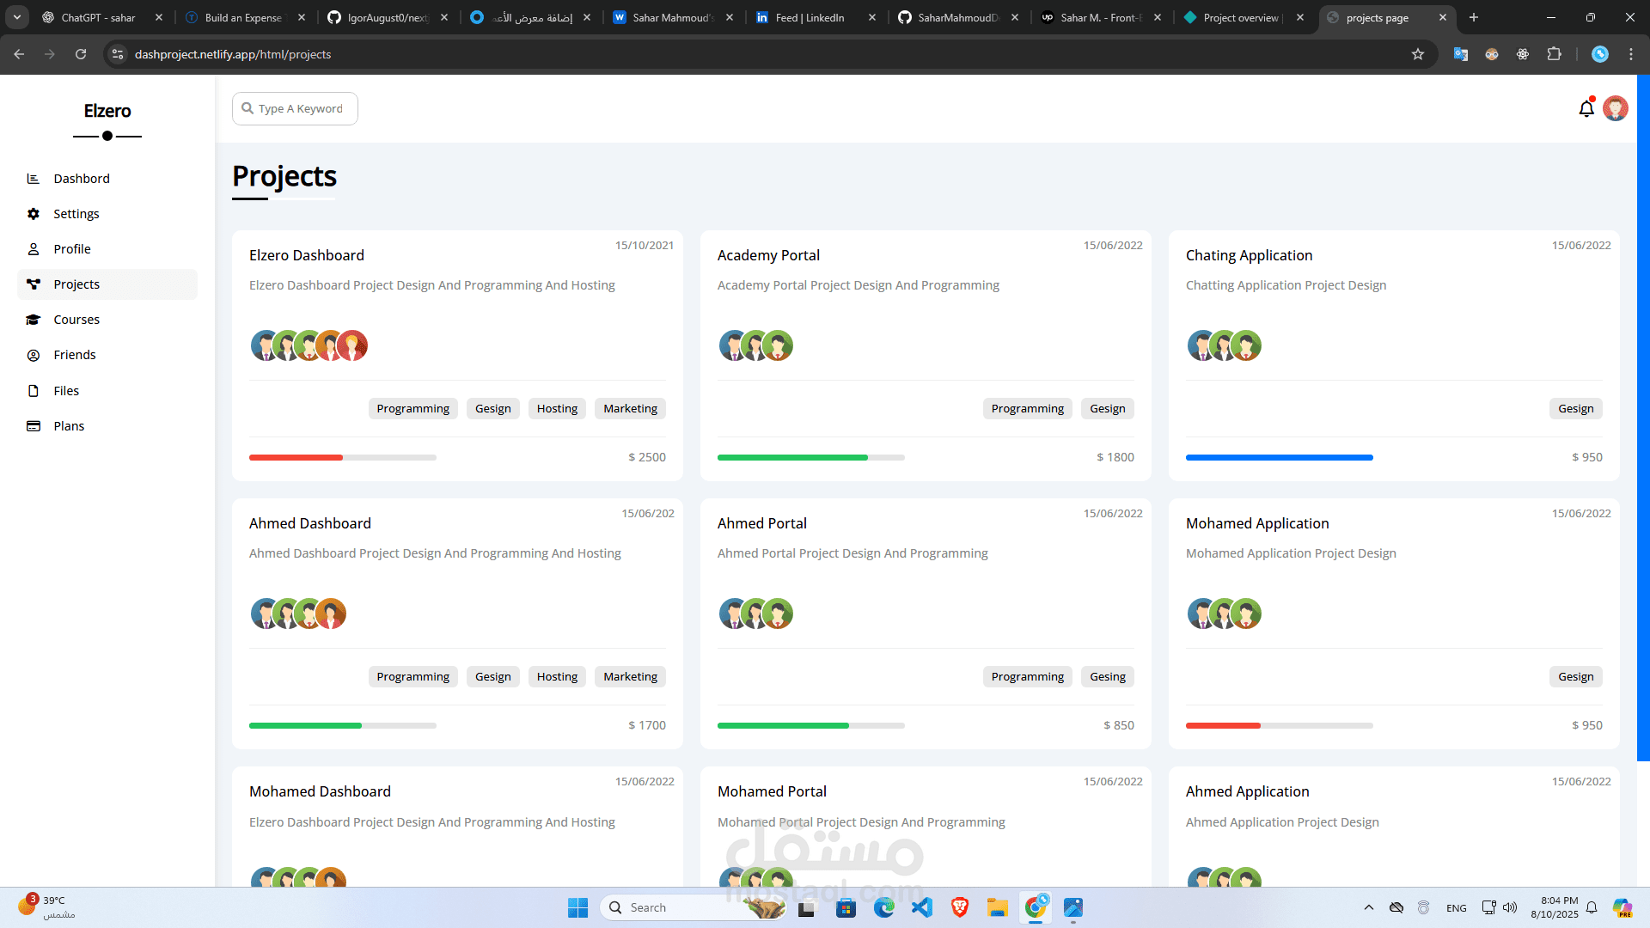Viewport: 1650px width, 928px height.
Task: Click the Settings gear icon in sidebar
Action: pyautogui.click(x=34, y=214)
